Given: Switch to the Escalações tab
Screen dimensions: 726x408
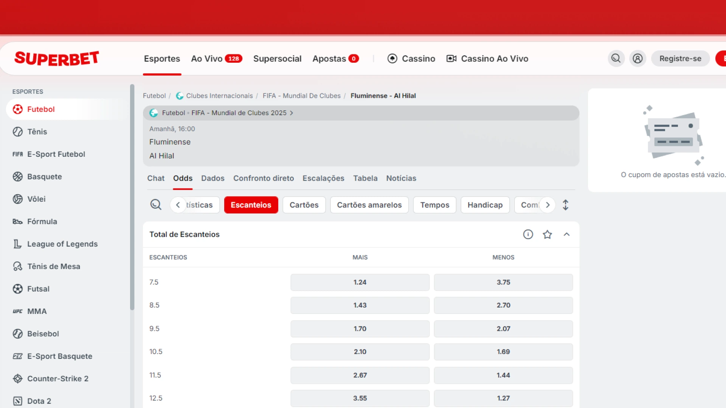Looking at the screenshot, I should [x=323, y=178].
